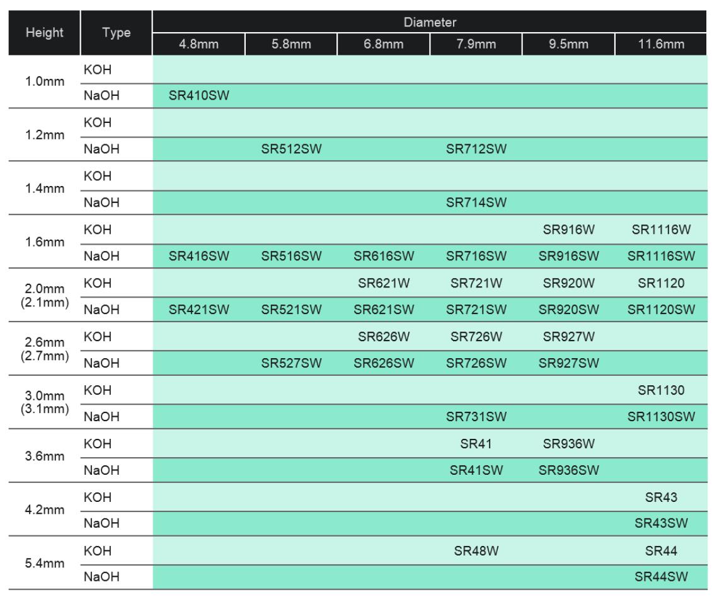Click the 7.9mm diameter column header

point(476,44)
